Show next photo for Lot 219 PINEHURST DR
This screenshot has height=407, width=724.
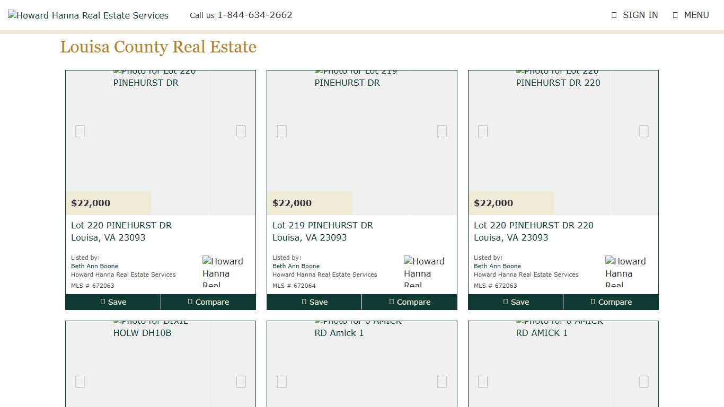[x=442, y=131]
